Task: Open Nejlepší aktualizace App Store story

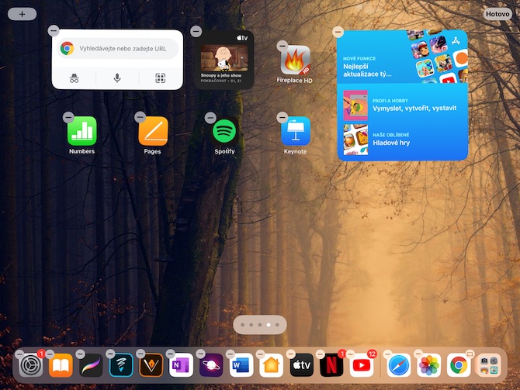Action: point(402,57)
